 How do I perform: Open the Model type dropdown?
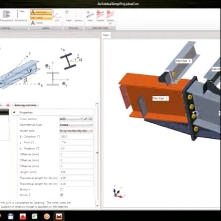76,131
